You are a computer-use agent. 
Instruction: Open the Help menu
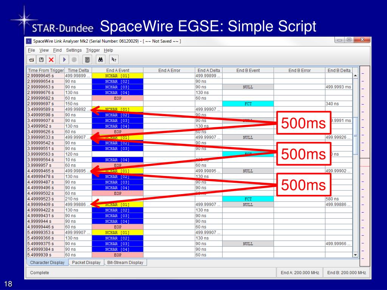click(x=108, y=50)
